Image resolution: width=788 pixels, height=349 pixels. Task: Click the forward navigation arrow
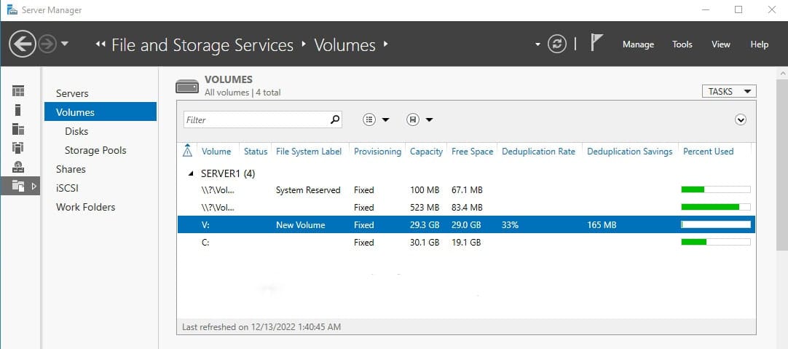click(x=47, y=44)
